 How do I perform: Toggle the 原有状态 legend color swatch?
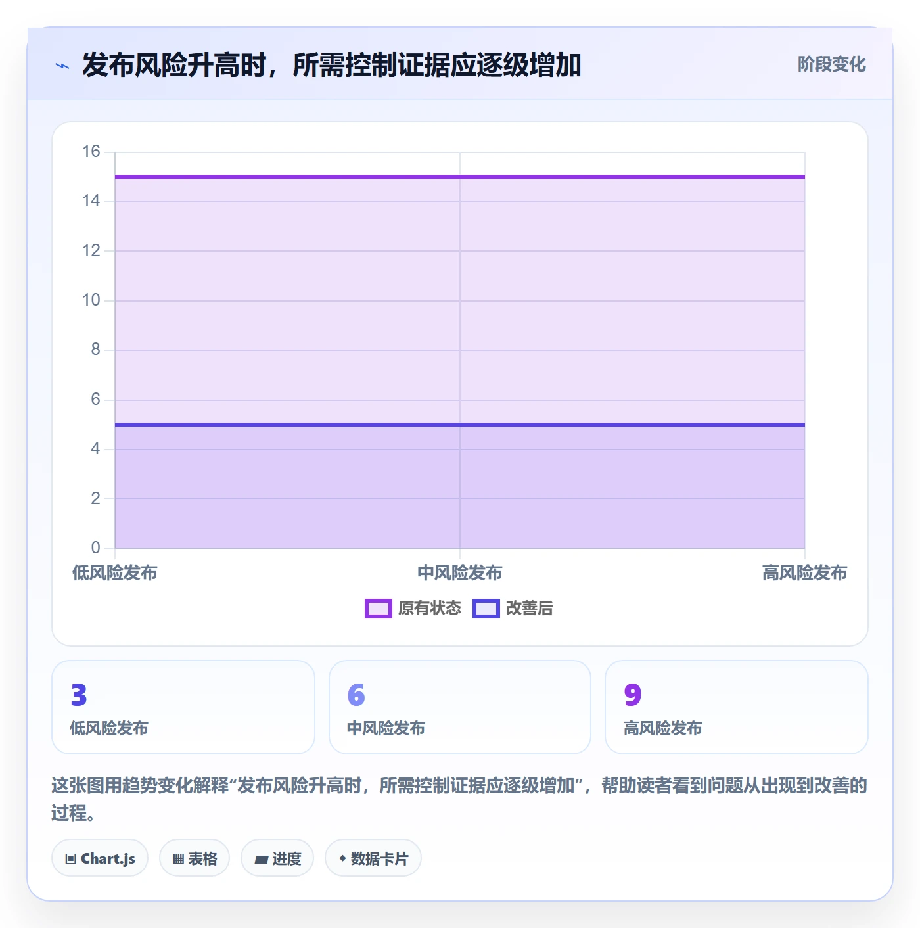coord(379,609)
